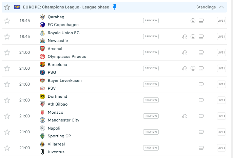Image resolution: width=233 pixels, height=158 pixels.
Task: Open the info icon for Qarabag match
Action: pos(193,21)
